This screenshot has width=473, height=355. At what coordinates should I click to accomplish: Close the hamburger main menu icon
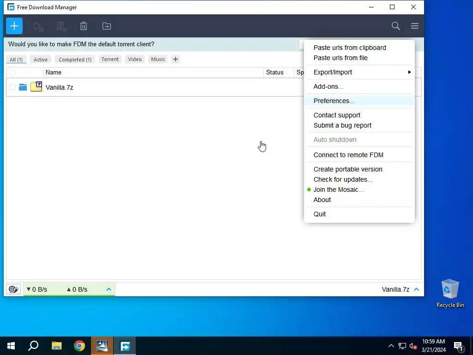(x=414, y=26)
